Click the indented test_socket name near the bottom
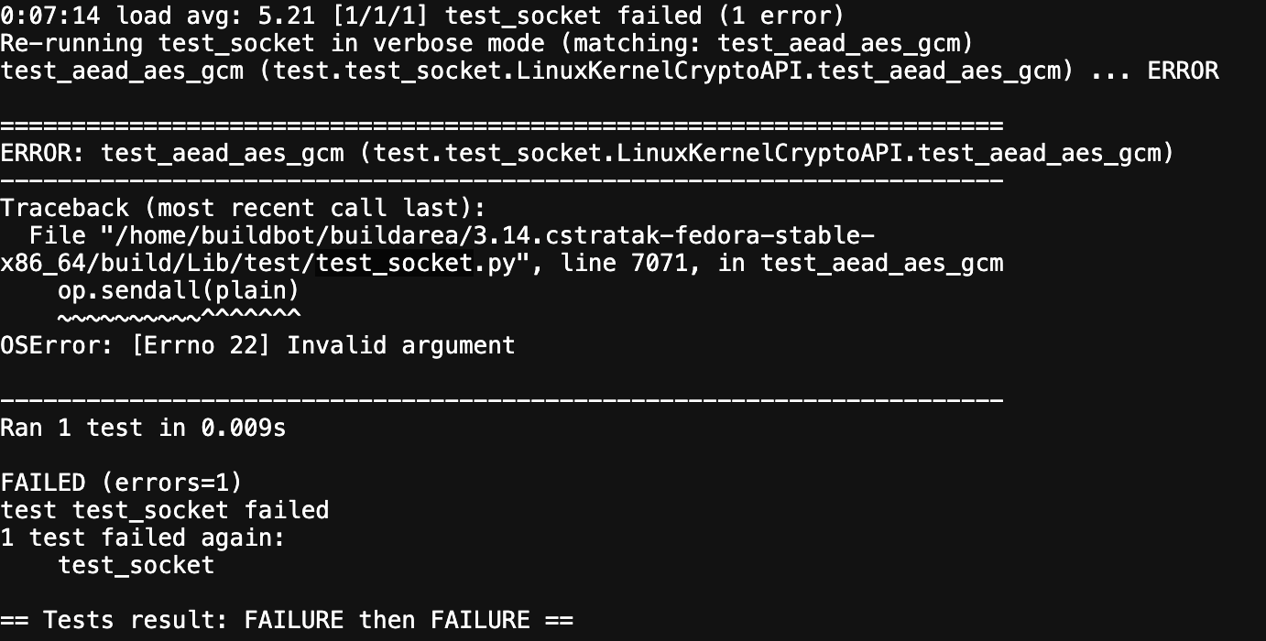 [x=136, y=565]
